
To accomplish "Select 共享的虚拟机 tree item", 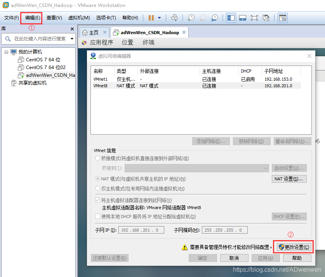I will [32, 83].
